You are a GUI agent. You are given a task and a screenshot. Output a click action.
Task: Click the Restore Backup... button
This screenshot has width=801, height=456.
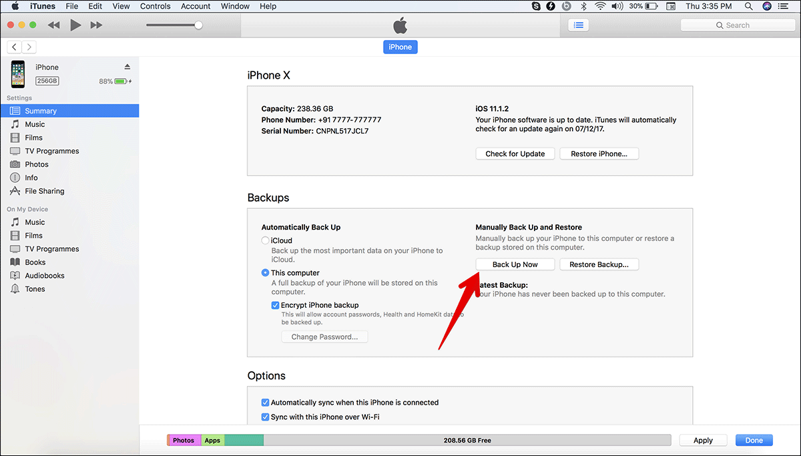point(599,264)
